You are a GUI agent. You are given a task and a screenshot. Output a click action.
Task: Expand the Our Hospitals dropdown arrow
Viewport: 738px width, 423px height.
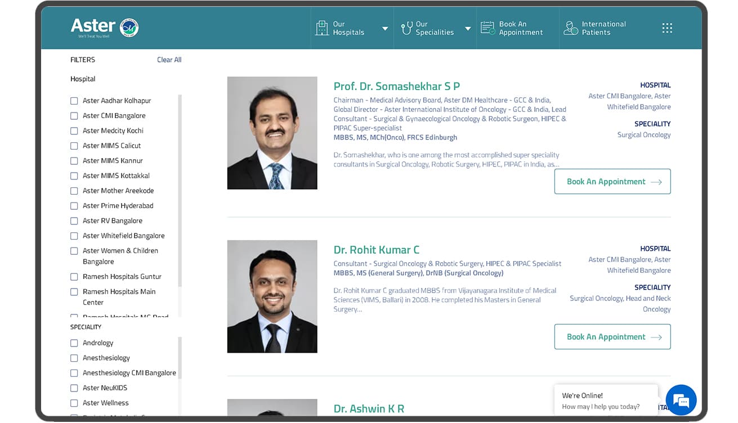(385, 29)
